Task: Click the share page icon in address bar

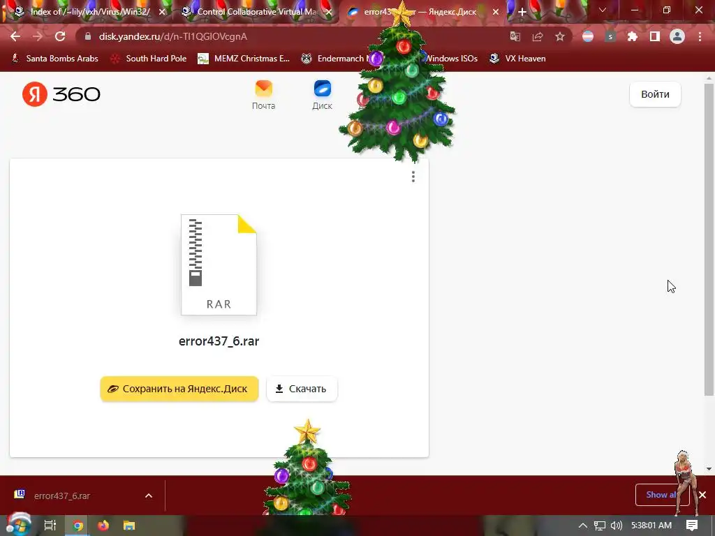Action: click(x=538, y=36)
